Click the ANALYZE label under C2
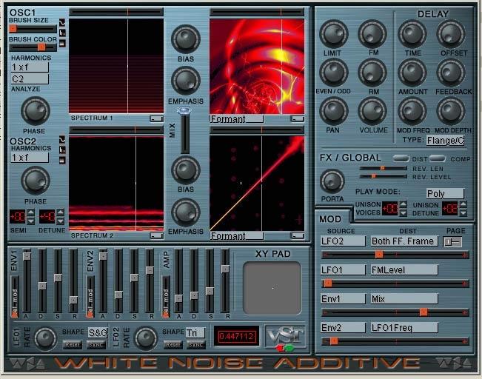The height and width of the screenshot is (379, 482). [x=26, y=89]
